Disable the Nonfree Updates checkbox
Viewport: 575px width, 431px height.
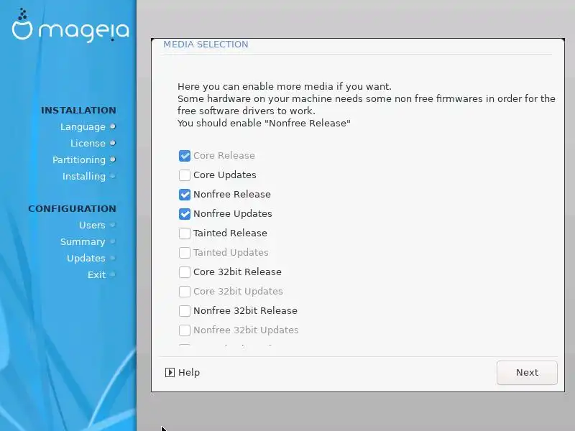click(x=185, y=213)
